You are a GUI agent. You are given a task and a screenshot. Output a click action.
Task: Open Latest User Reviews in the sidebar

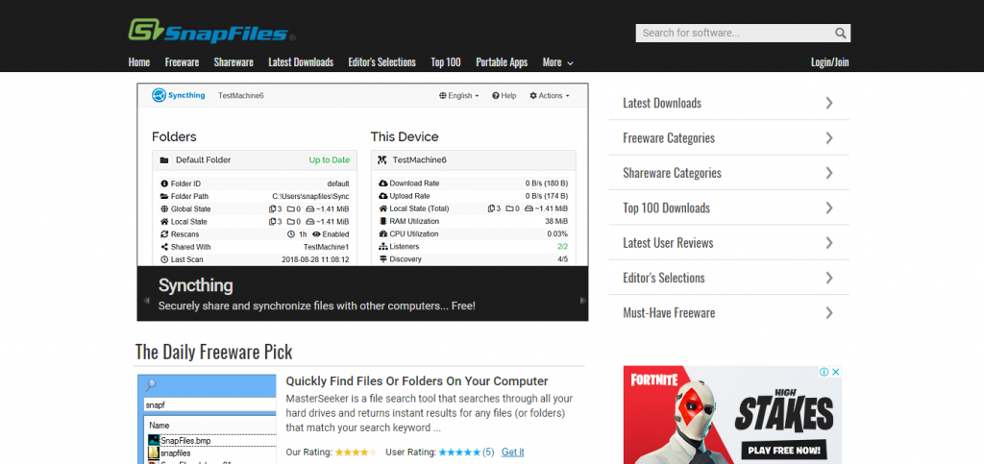(668, 243)
